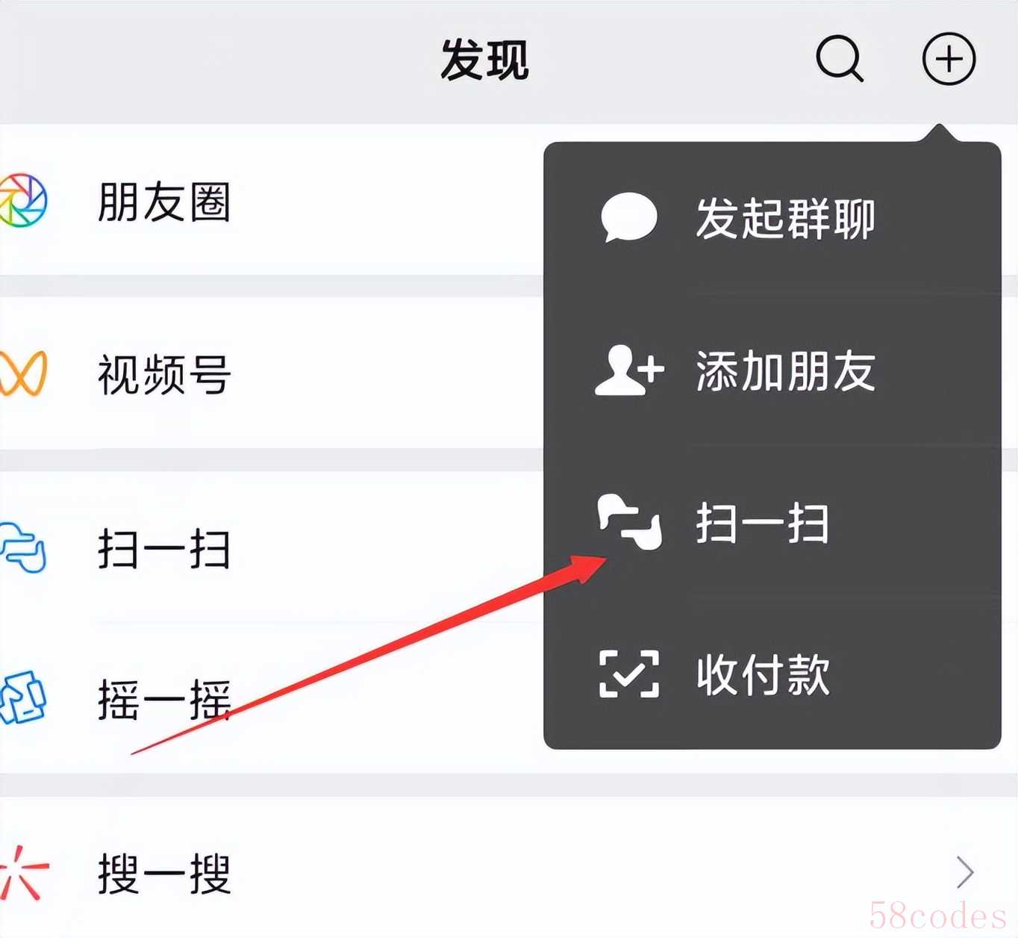
Task: Tap the Shake icon in list
Action: [x=22, y=698]
